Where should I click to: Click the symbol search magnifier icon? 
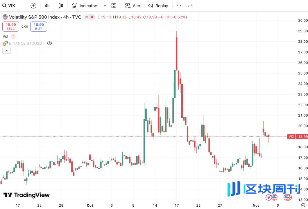4,6
